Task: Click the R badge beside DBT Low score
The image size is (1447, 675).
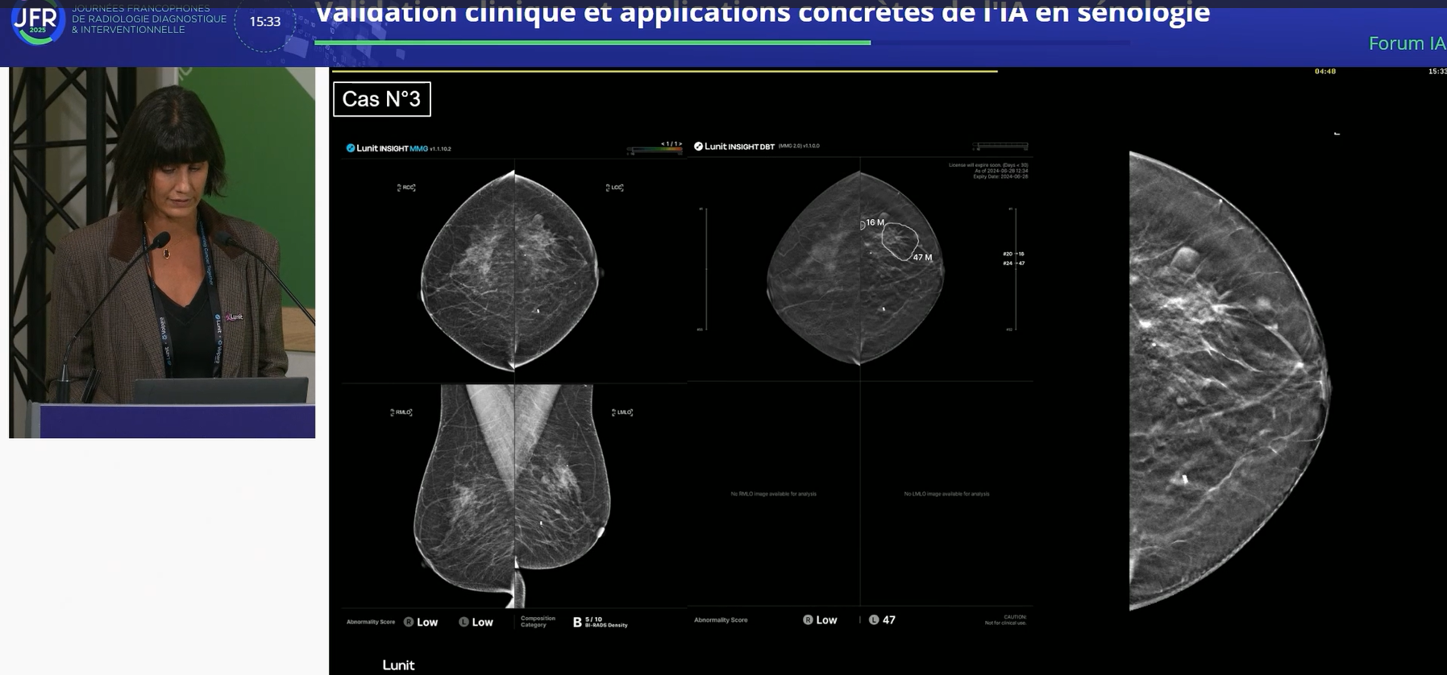Action: 808,620
